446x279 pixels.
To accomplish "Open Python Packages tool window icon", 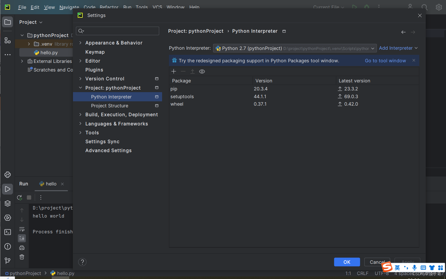I will click(x=8, y=175).
